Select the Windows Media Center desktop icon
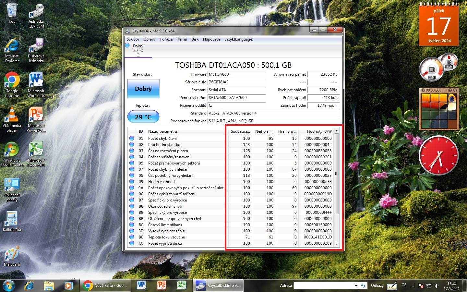The height and width of the screenshot is (292, 467). click(12, 154)
